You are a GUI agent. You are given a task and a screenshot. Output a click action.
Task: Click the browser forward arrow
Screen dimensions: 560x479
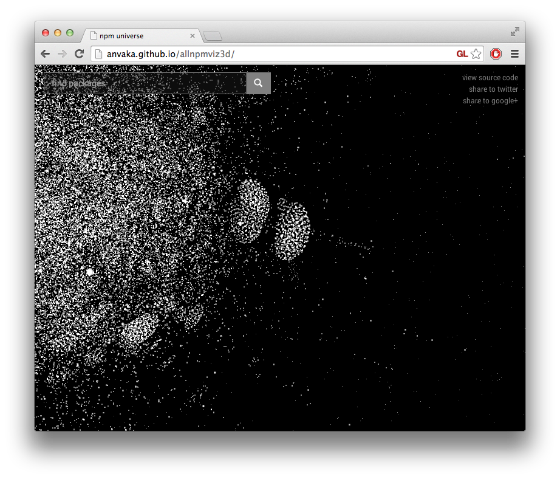[62, 53]
